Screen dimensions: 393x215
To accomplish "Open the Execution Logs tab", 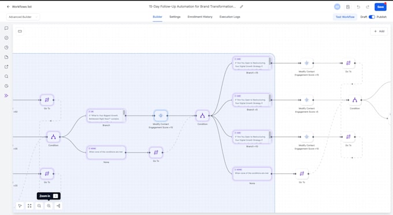I will pyautogui.click(x=230, y=17).
